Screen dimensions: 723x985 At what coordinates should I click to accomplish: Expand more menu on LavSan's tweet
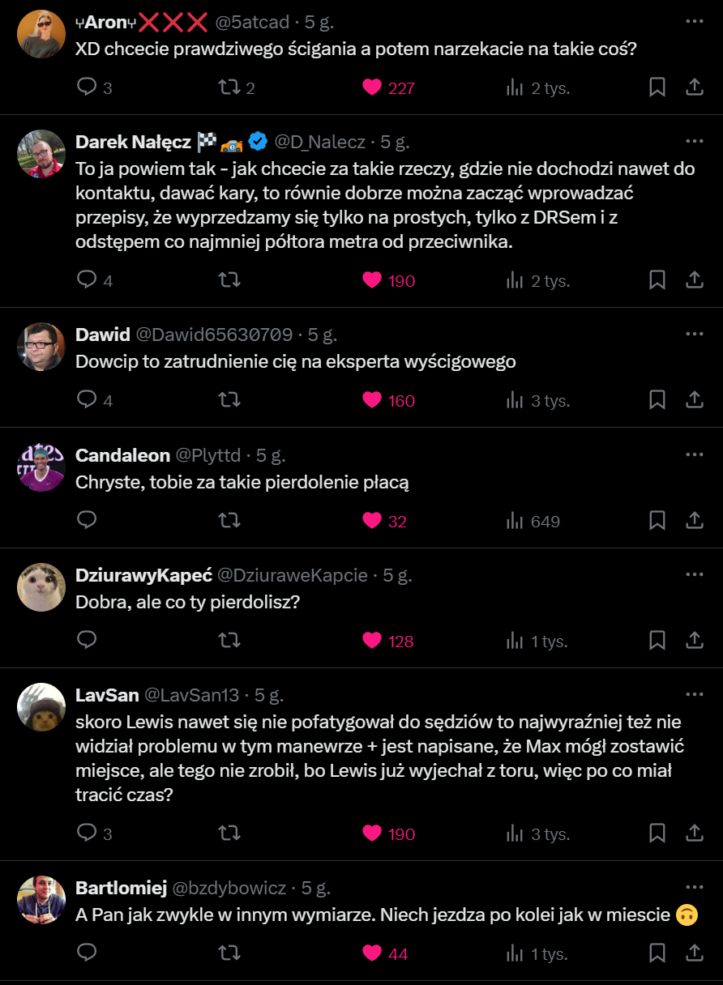pos(695,694)
